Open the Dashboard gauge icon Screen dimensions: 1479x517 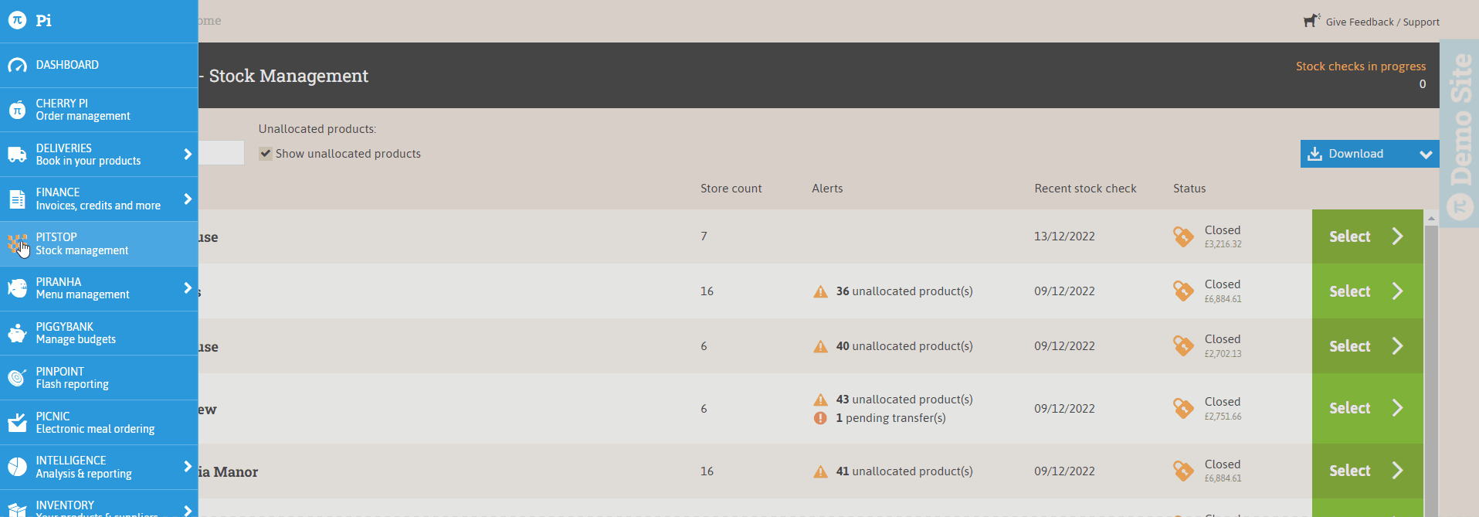pos(17,66)
